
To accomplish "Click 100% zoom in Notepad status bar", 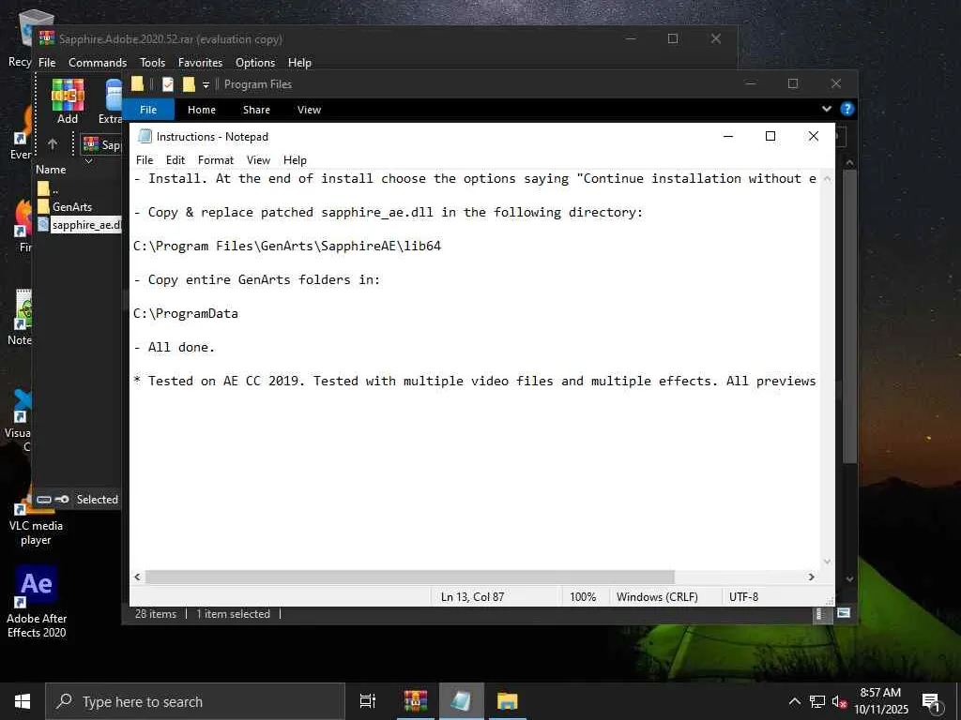I will (x=583, y=597).
